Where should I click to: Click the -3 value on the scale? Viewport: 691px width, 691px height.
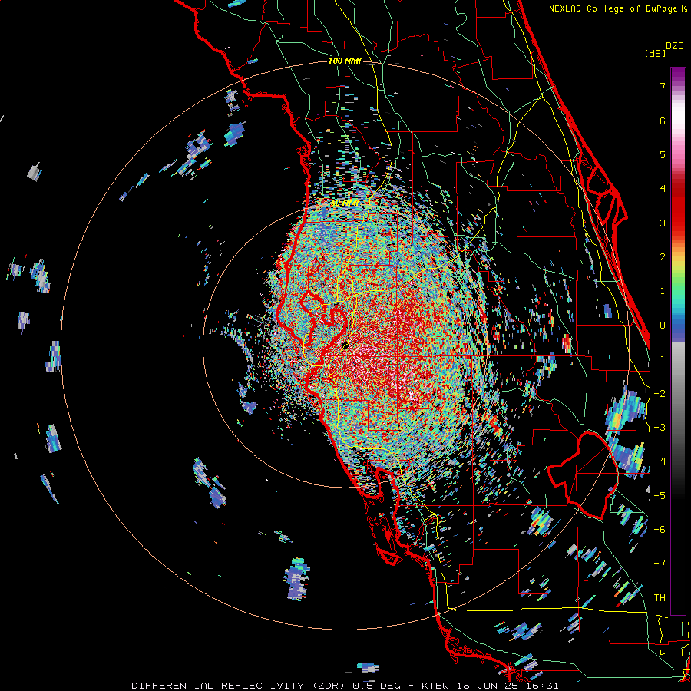pyautogui.click(x=660, y=428)
